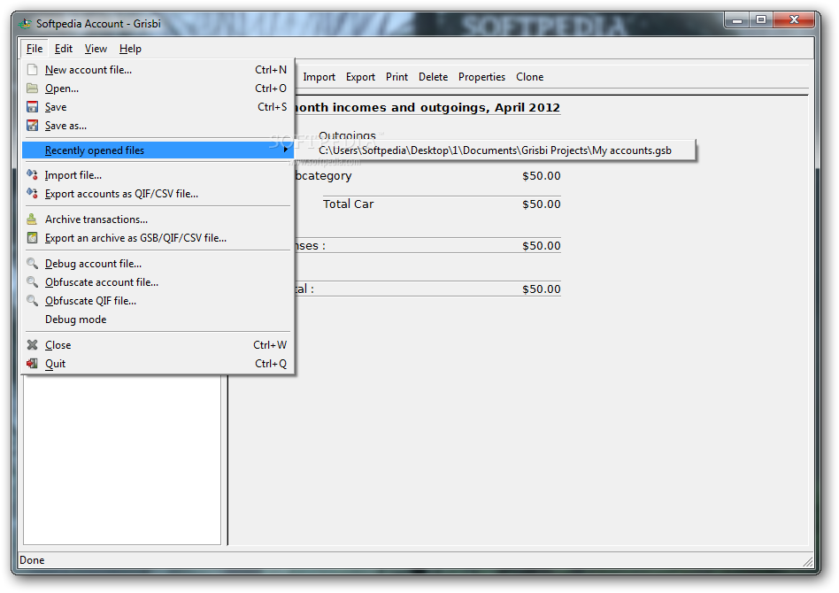Click the Total Car row label
The height and width of the screenshot is (593, 839).
(349, 204)
